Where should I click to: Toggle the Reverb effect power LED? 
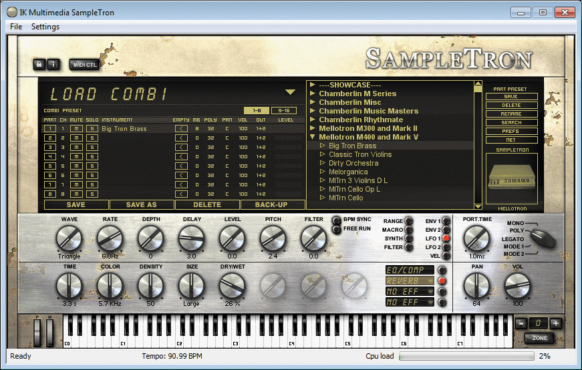tap(442, 281)
